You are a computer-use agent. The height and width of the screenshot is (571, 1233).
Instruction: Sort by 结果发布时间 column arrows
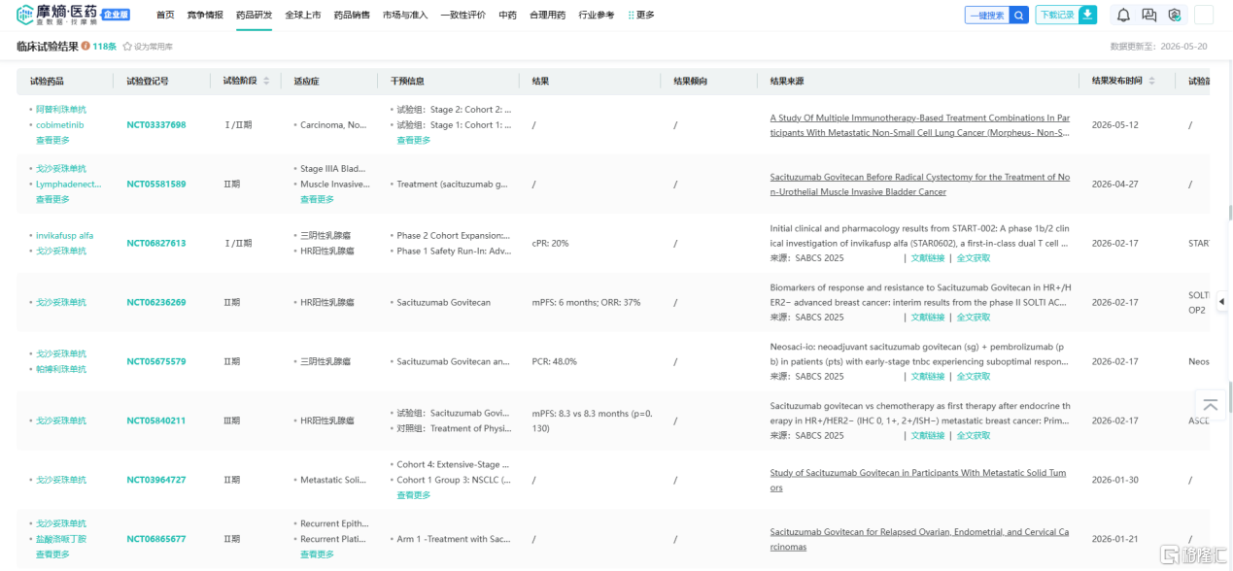(1152, 81)
